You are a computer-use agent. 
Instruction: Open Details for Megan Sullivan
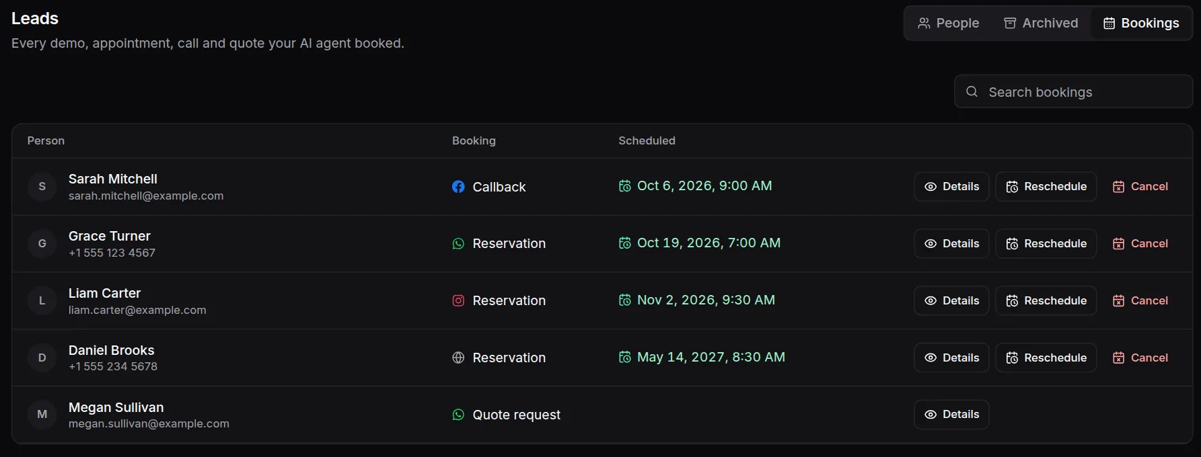click(951, 415)
